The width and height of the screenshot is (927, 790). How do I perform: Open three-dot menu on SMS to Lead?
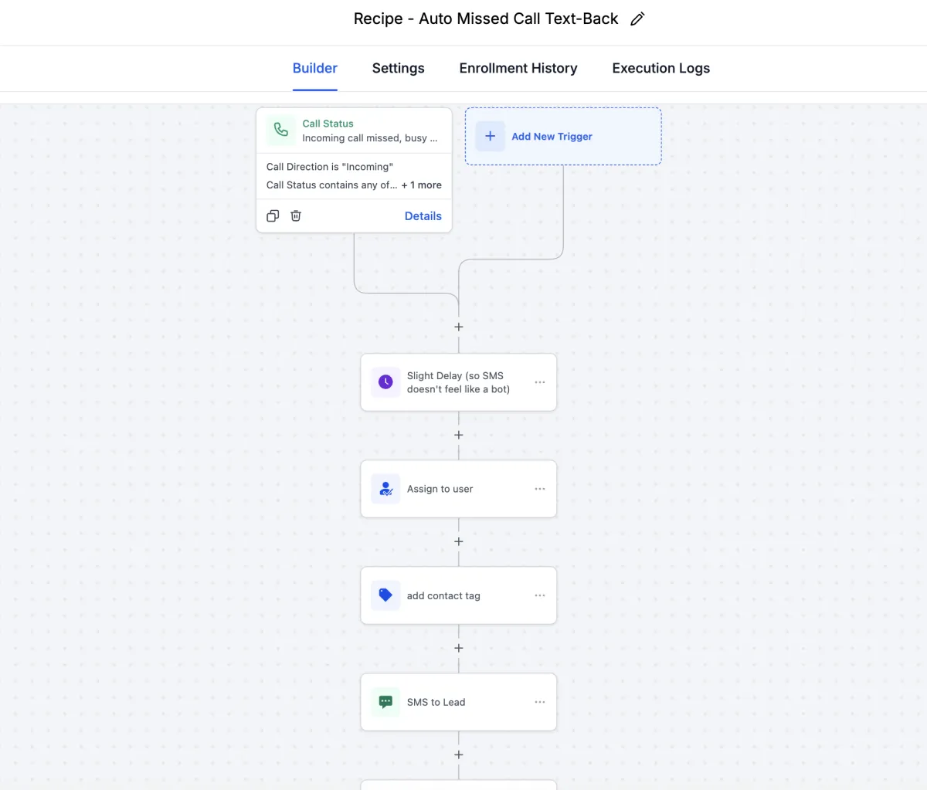tap(540, 702)
